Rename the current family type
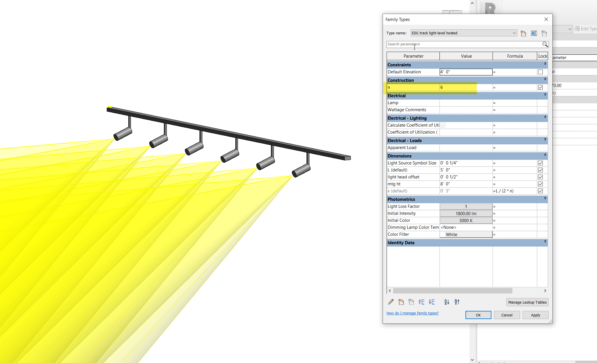Screen dimensions: 597x363 [x=534, y=33]
